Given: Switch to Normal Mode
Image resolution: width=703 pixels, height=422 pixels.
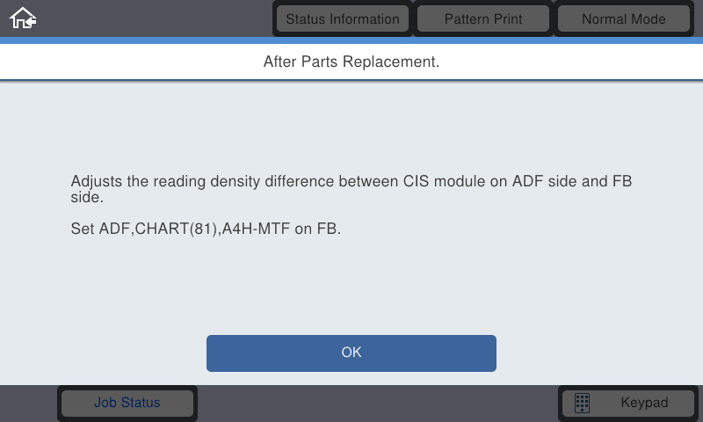Looking at the screenshot, I should tap(623, 18).
